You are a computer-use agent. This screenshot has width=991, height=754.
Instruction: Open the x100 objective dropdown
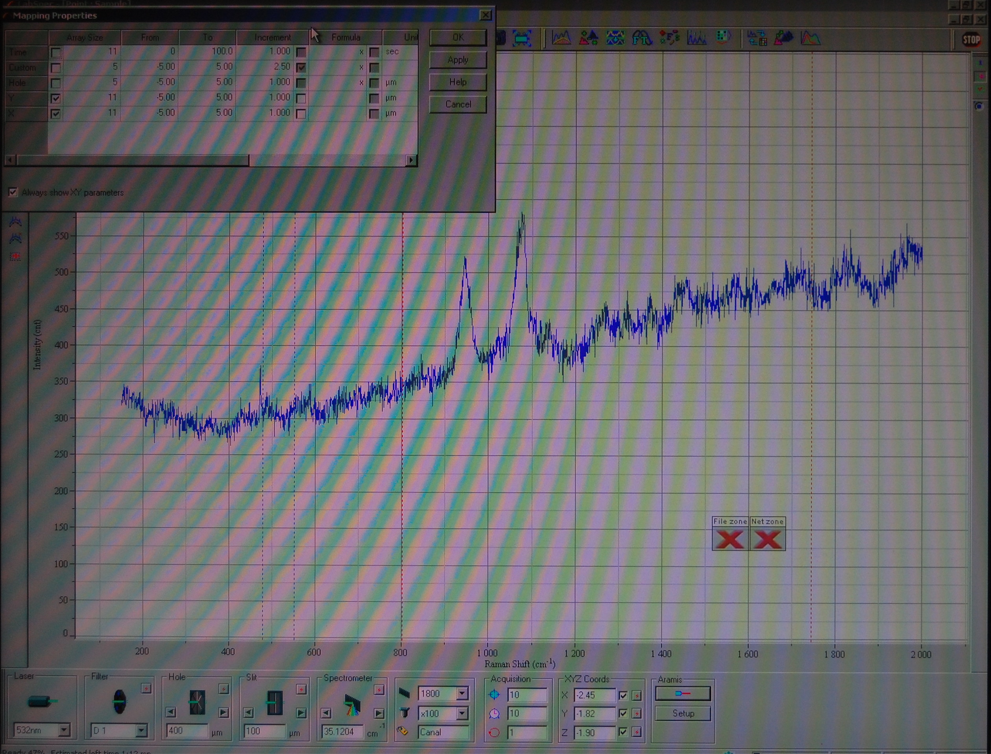point(462,713)
